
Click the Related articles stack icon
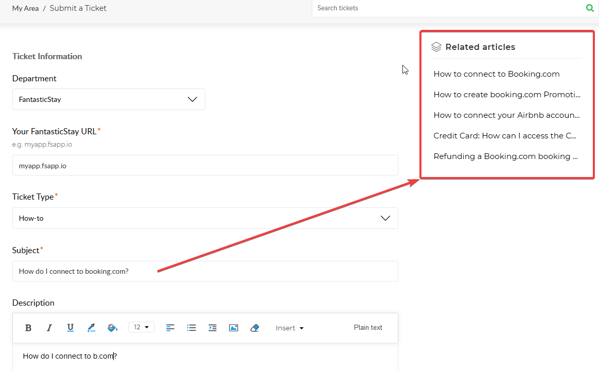(x=436, y=47)
